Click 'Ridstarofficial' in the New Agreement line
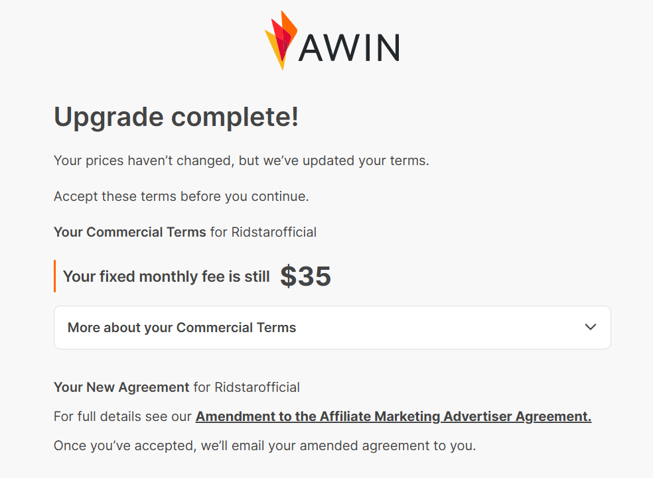Image resolution: width=653 pixels, height=478 pixels. pyautogui.click(x=257, y=387)
